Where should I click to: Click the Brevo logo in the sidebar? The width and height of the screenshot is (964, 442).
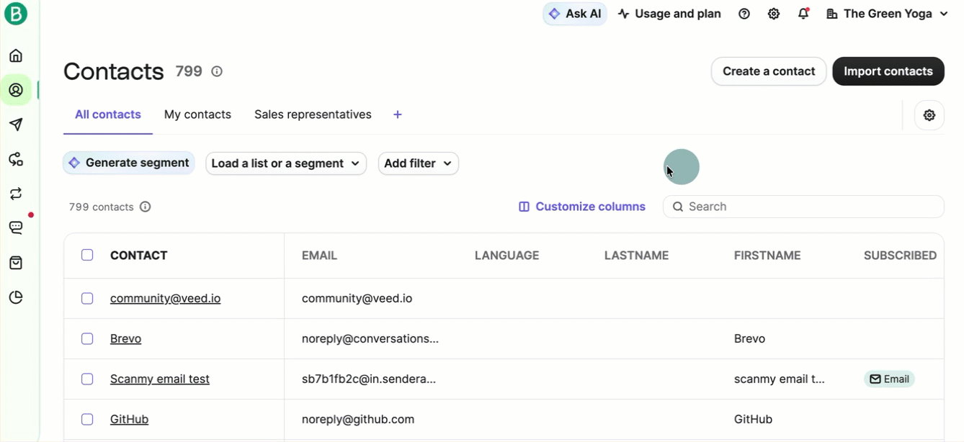[16, 14]
